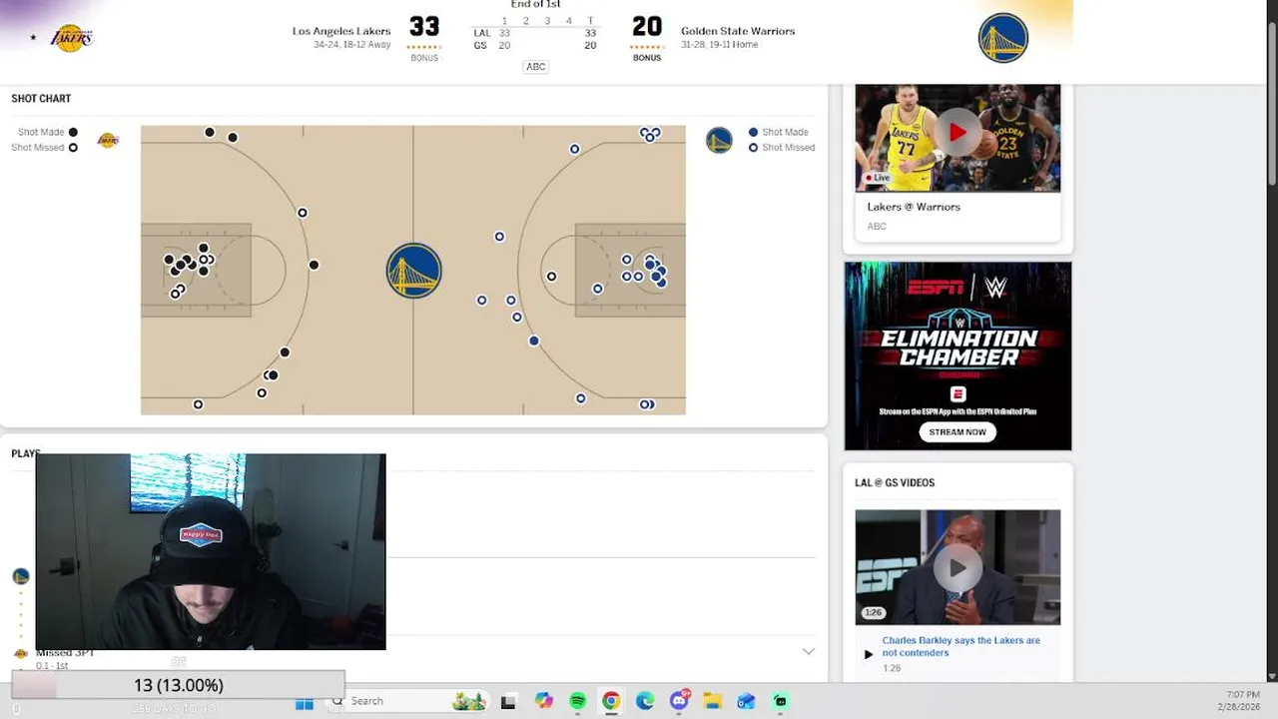Open Outlook from the taskbar

(746, 702)
